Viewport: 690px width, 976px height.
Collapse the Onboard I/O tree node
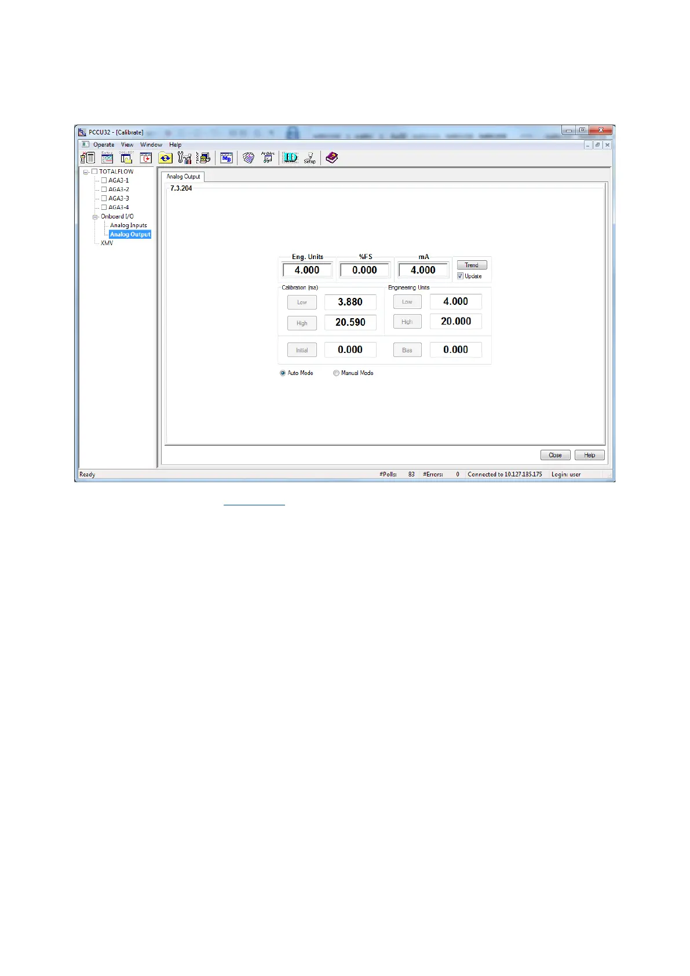(95, 217)
